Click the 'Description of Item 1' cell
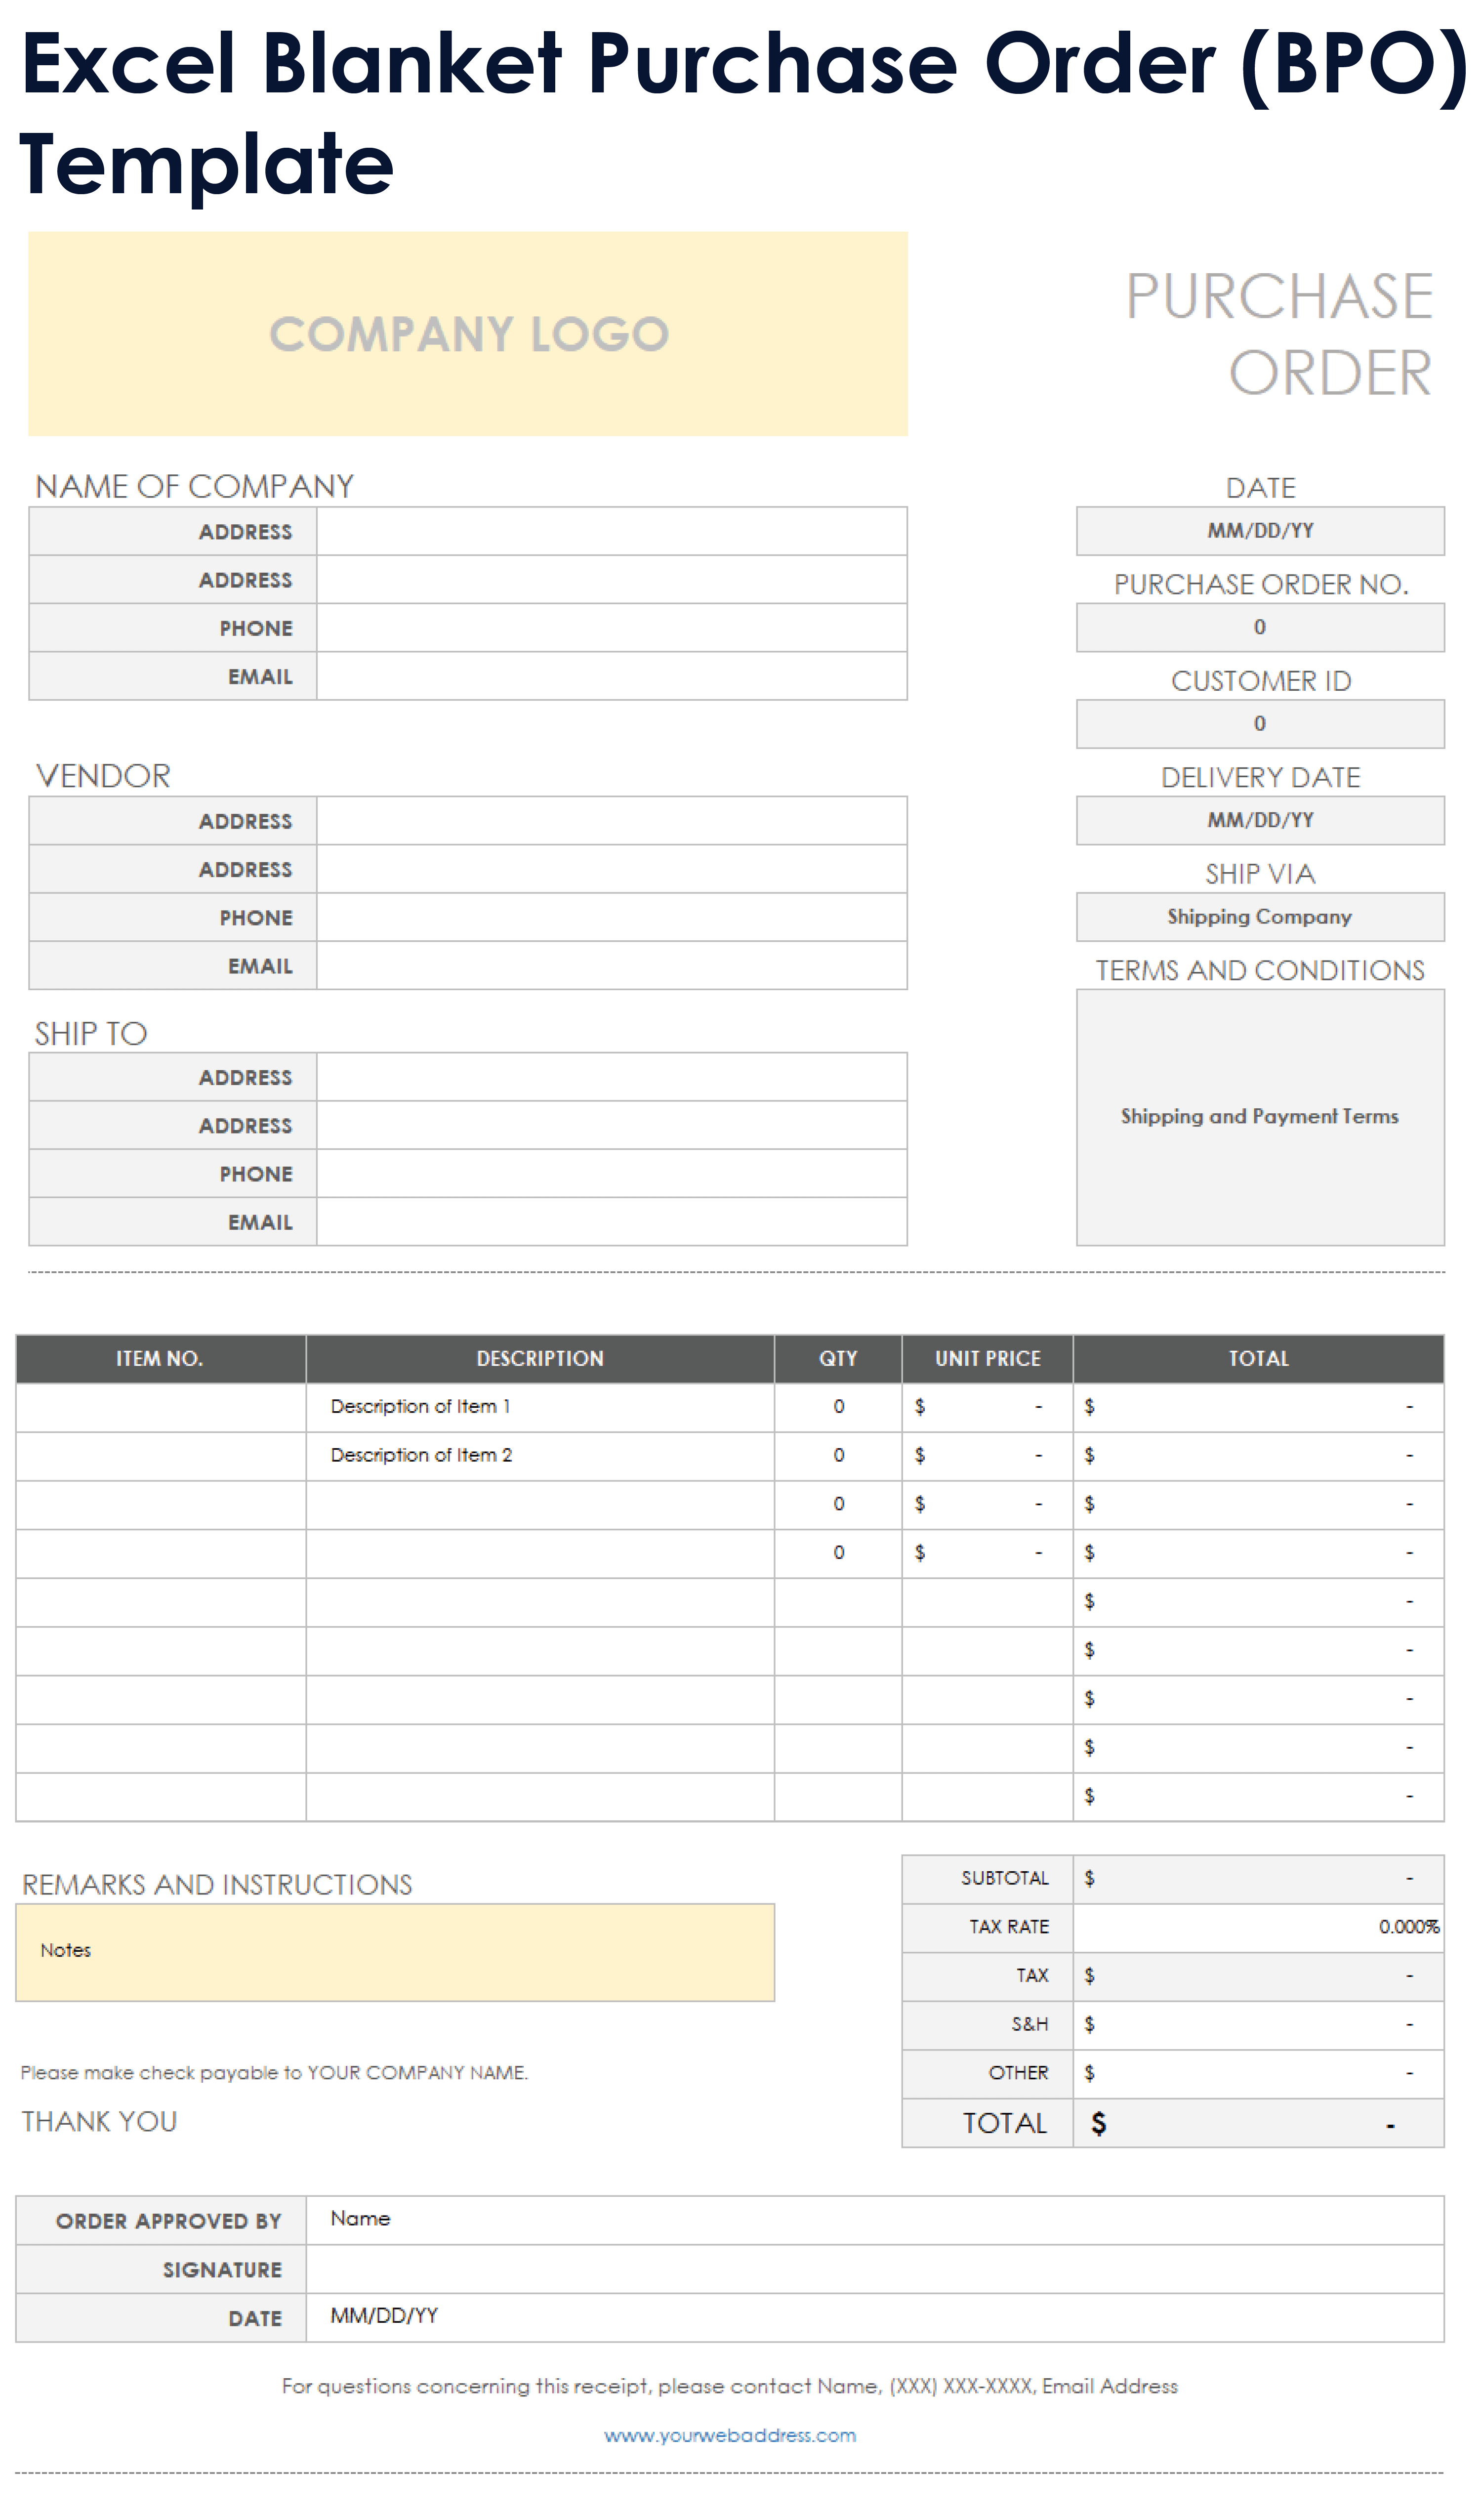Image resolution: width=1482 pixels, height=2520 pixels. pos(540,1407)
